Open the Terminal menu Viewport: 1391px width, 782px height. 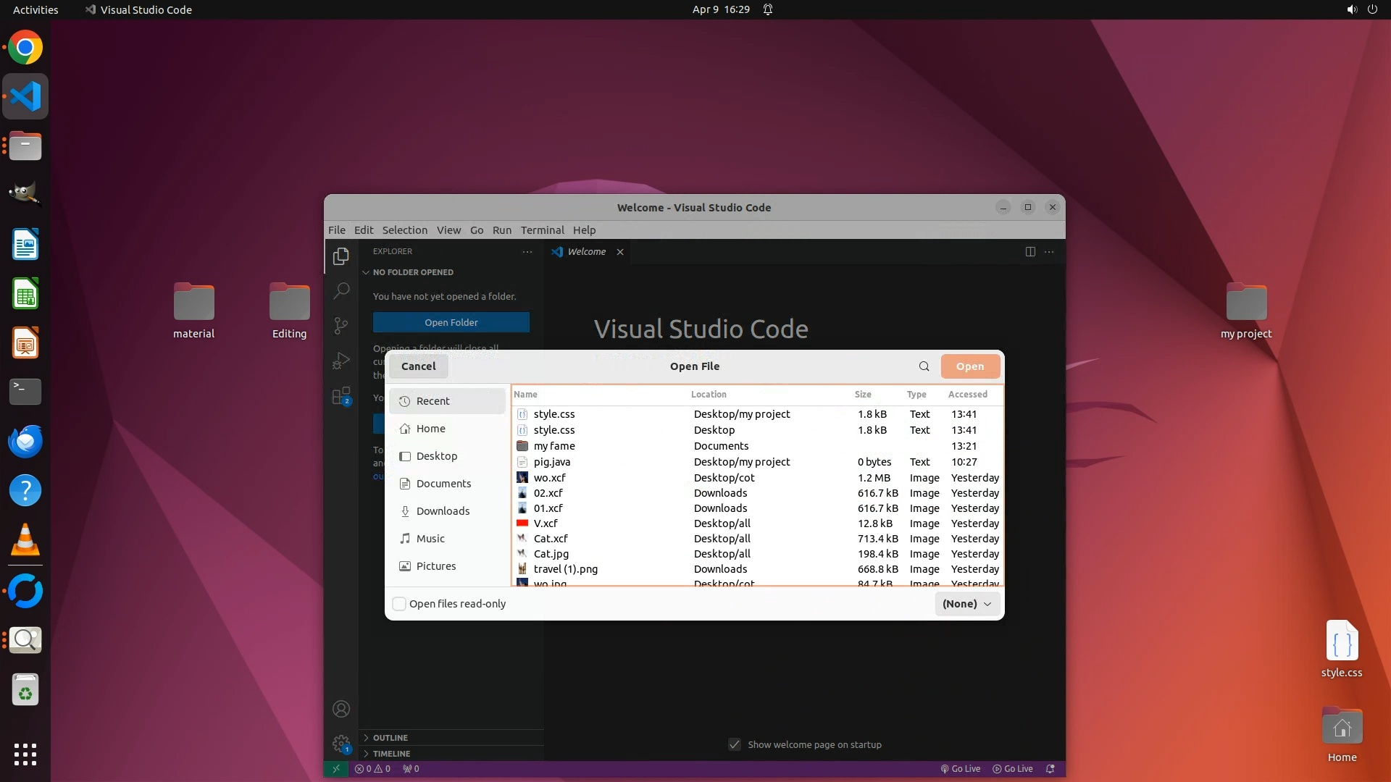point(542,230)
